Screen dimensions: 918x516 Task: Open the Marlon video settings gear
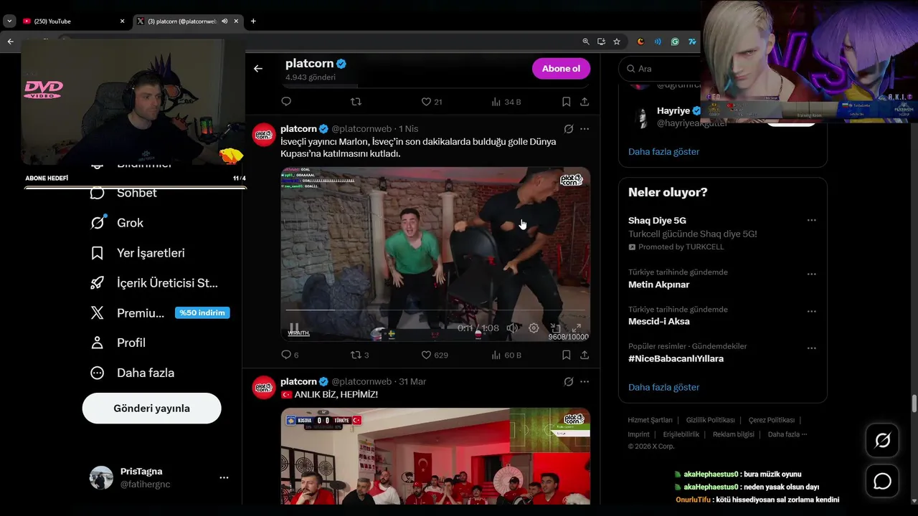(534, 328)
